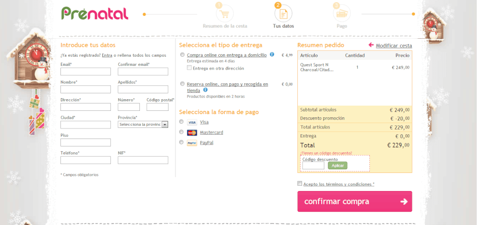Click confirmar compra button
Viewport: 477px width, 225px height.
(355, 201)
